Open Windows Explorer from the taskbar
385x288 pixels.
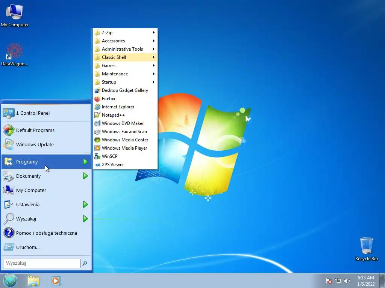point(33,281)
